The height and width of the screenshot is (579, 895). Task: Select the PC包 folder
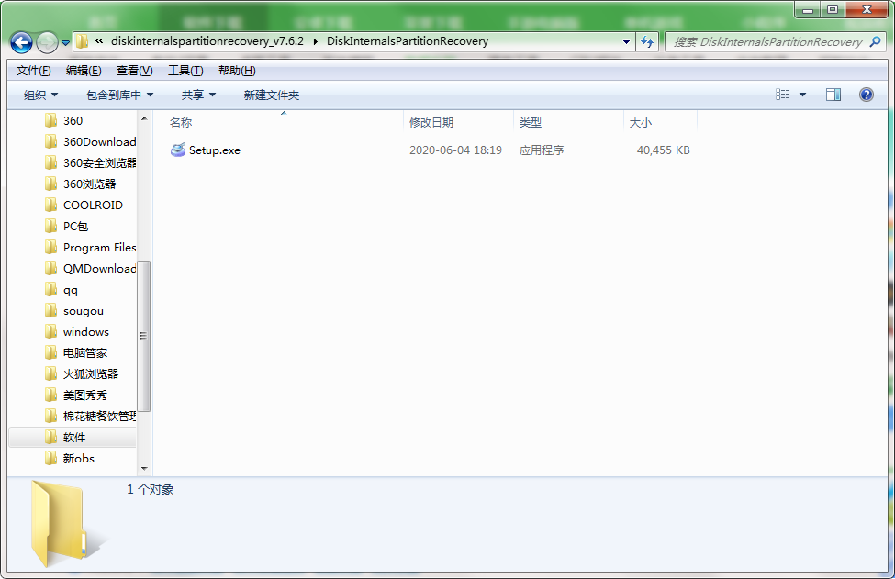66,227
